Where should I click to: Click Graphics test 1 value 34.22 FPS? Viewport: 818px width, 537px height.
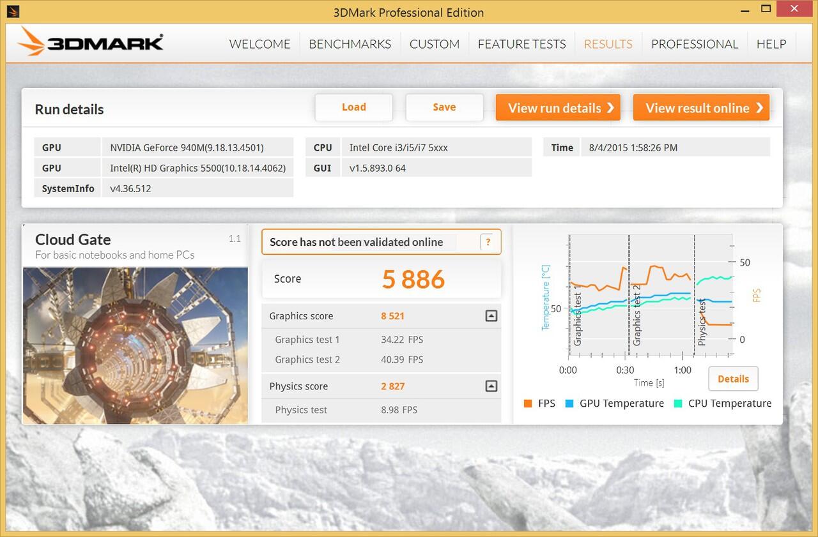[x=402, y=340]
